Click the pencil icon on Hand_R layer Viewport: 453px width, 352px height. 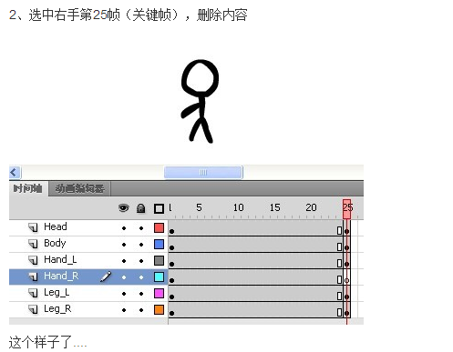click(x=106, y=277)
